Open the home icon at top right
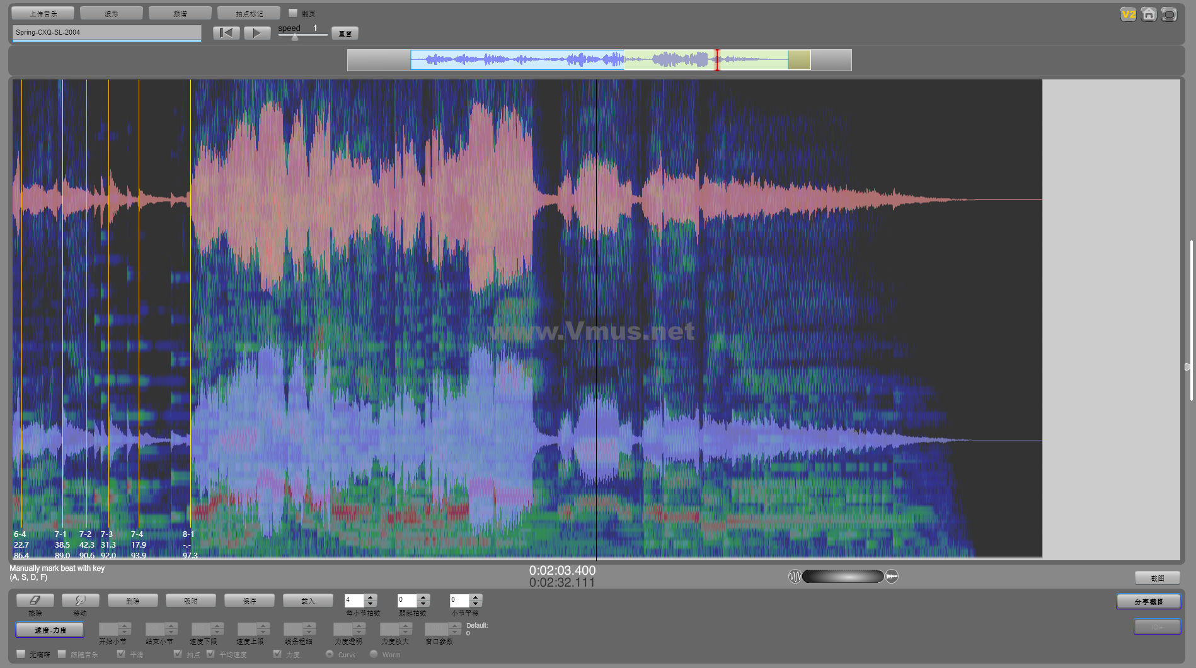Viewport: 1196px width, 668px height. click(x=1149, y=14)
